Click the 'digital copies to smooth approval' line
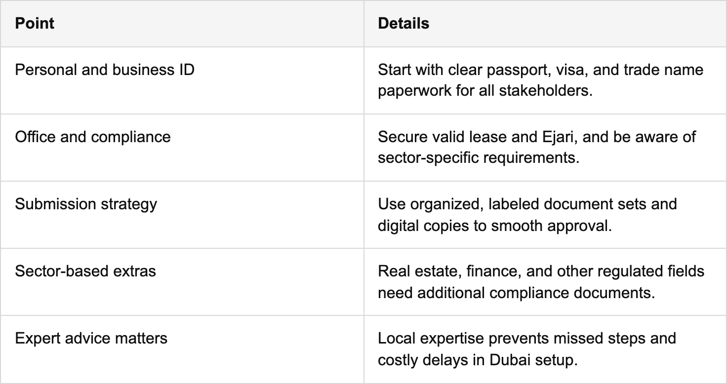This screenshot has width=727, height=384. point(495,226)
